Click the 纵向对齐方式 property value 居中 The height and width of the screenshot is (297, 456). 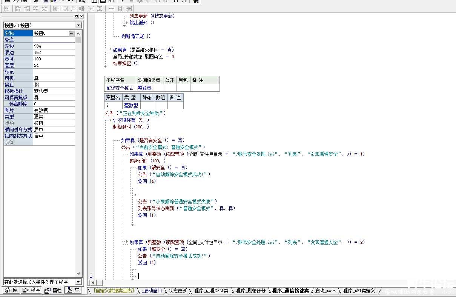click(x=54, y=136)
